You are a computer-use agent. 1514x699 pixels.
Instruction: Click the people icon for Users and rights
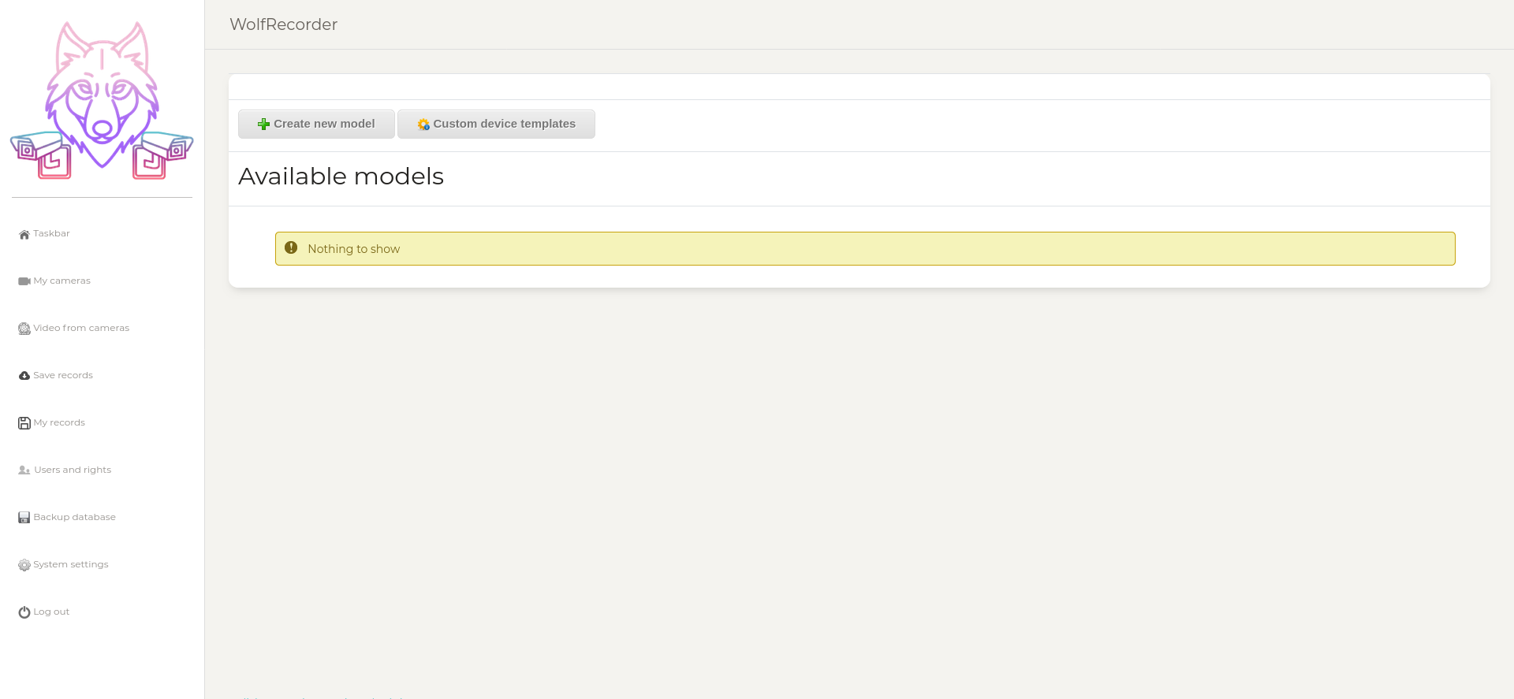pyautogui.click(x=24, y=470)
